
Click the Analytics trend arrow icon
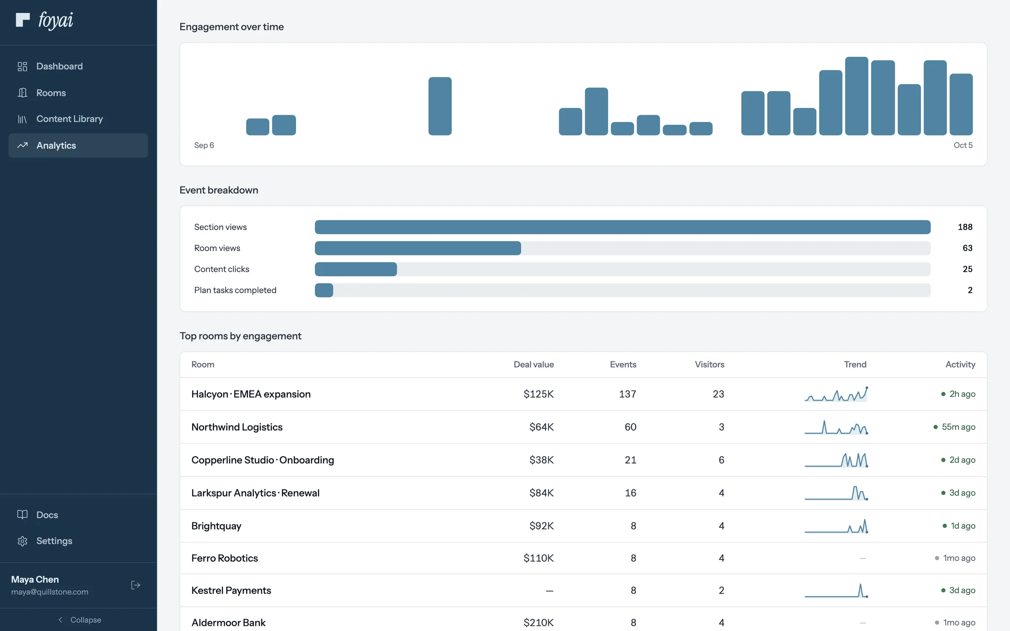tap(22, 145)
